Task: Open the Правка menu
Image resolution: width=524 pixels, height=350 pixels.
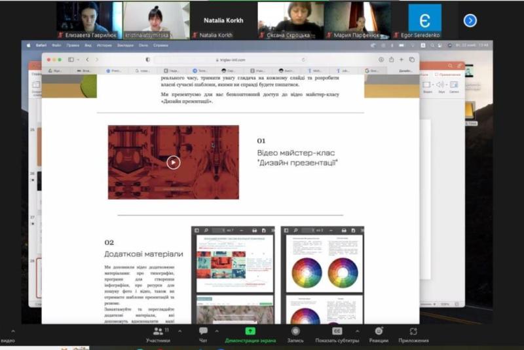Action: point(73,45)
